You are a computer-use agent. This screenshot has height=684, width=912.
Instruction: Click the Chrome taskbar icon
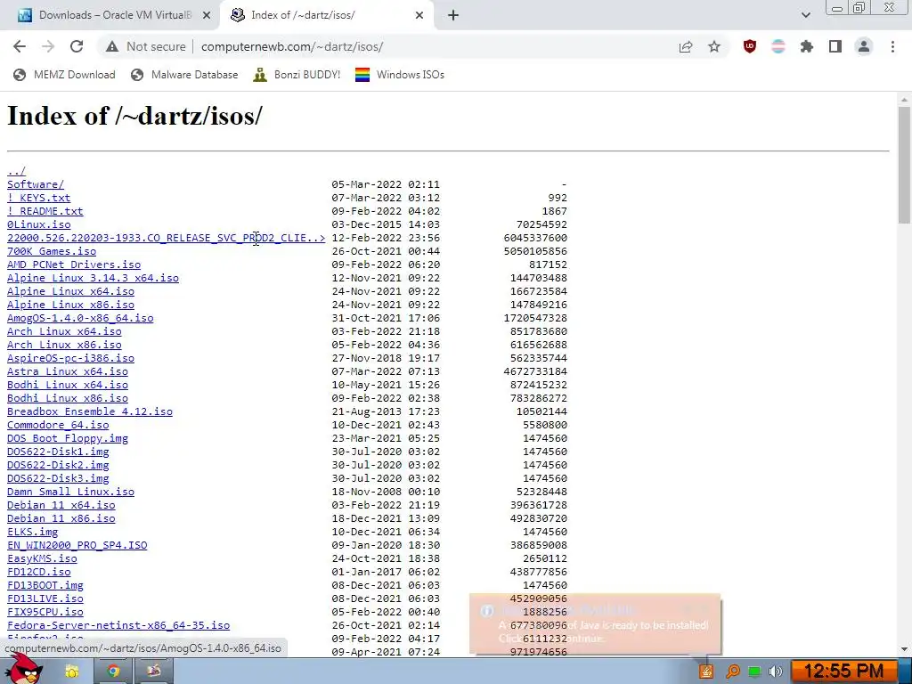pos(113,672)
